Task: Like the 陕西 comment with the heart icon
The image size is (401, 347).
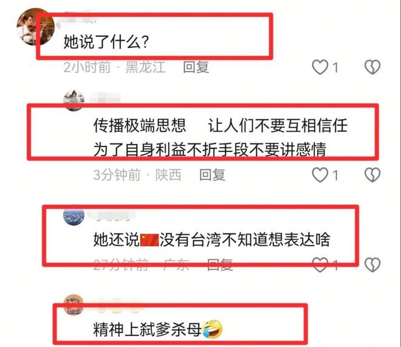Action: point(320,175)
